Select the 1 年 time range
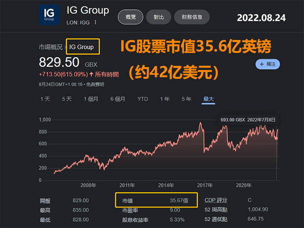Screen dimensions: 304x228 click(x=165, y=99)
